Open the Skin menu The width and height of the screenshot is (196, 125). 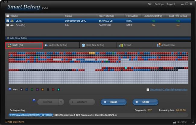point(150,4)
